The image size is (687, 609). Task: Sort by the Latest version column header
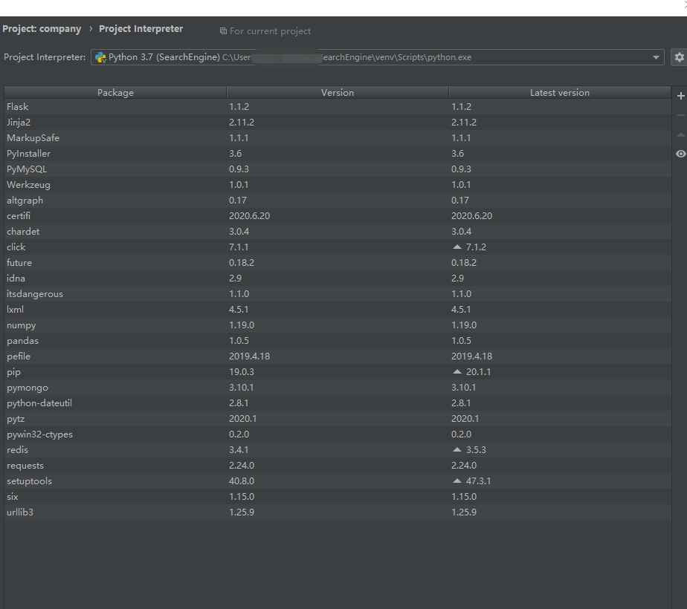[560, 93]
